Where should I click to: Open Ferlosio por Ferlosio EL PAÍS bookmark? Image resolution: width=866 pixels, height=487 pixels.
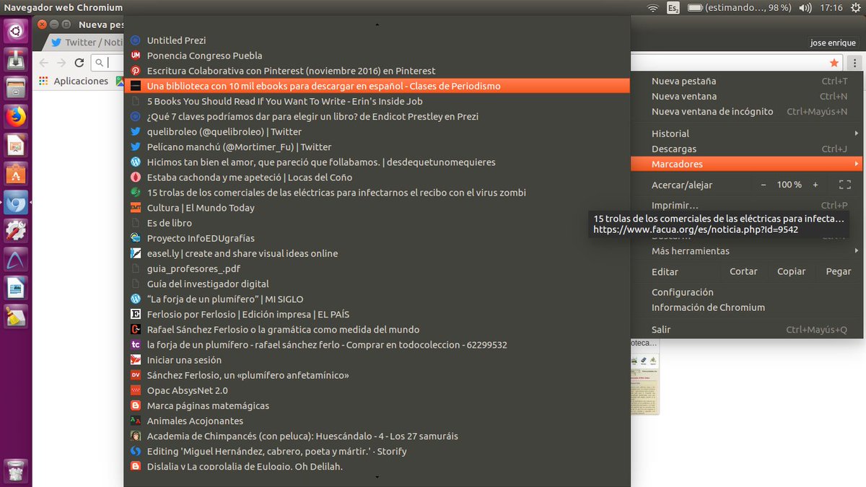[x=377, y=314]
